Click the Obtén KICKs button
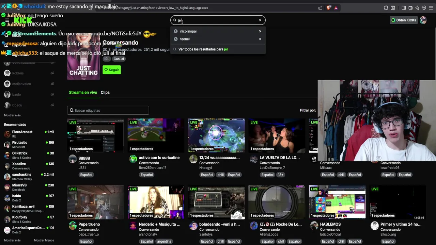436x245 pixels. (404, 20)
